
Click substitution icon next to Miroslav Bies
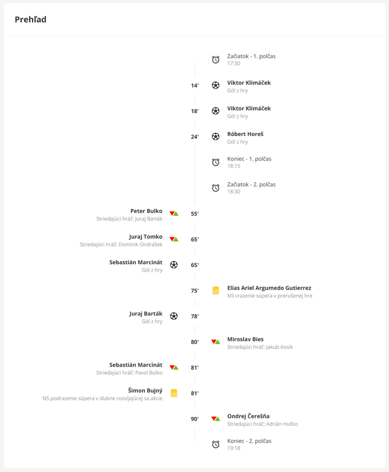pos(216,342)
